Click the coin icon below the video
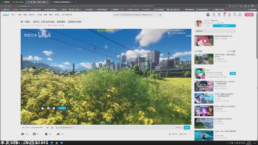This screenshot has width=258, height=145. point(35,134)
